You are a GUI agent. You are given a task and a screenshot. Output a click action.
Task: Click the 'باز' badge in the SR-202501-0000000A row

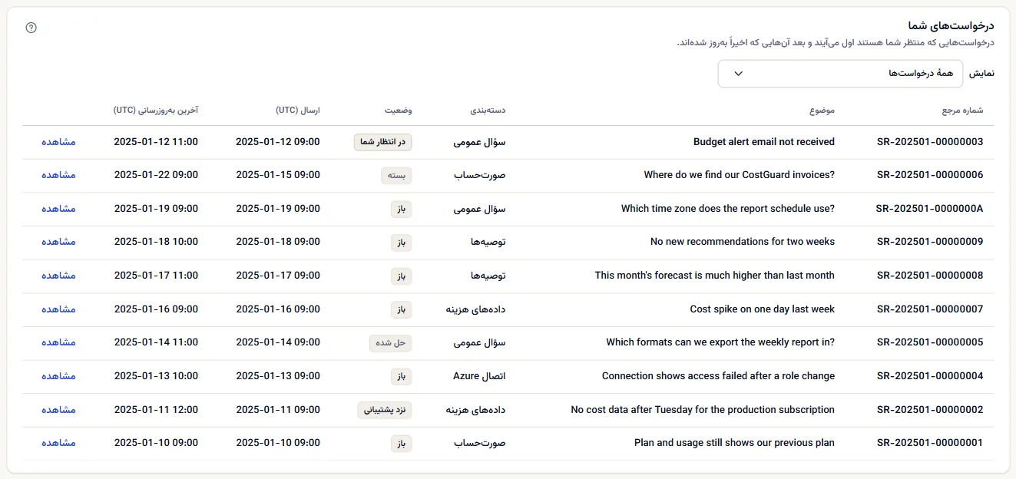tap(402, 209)
